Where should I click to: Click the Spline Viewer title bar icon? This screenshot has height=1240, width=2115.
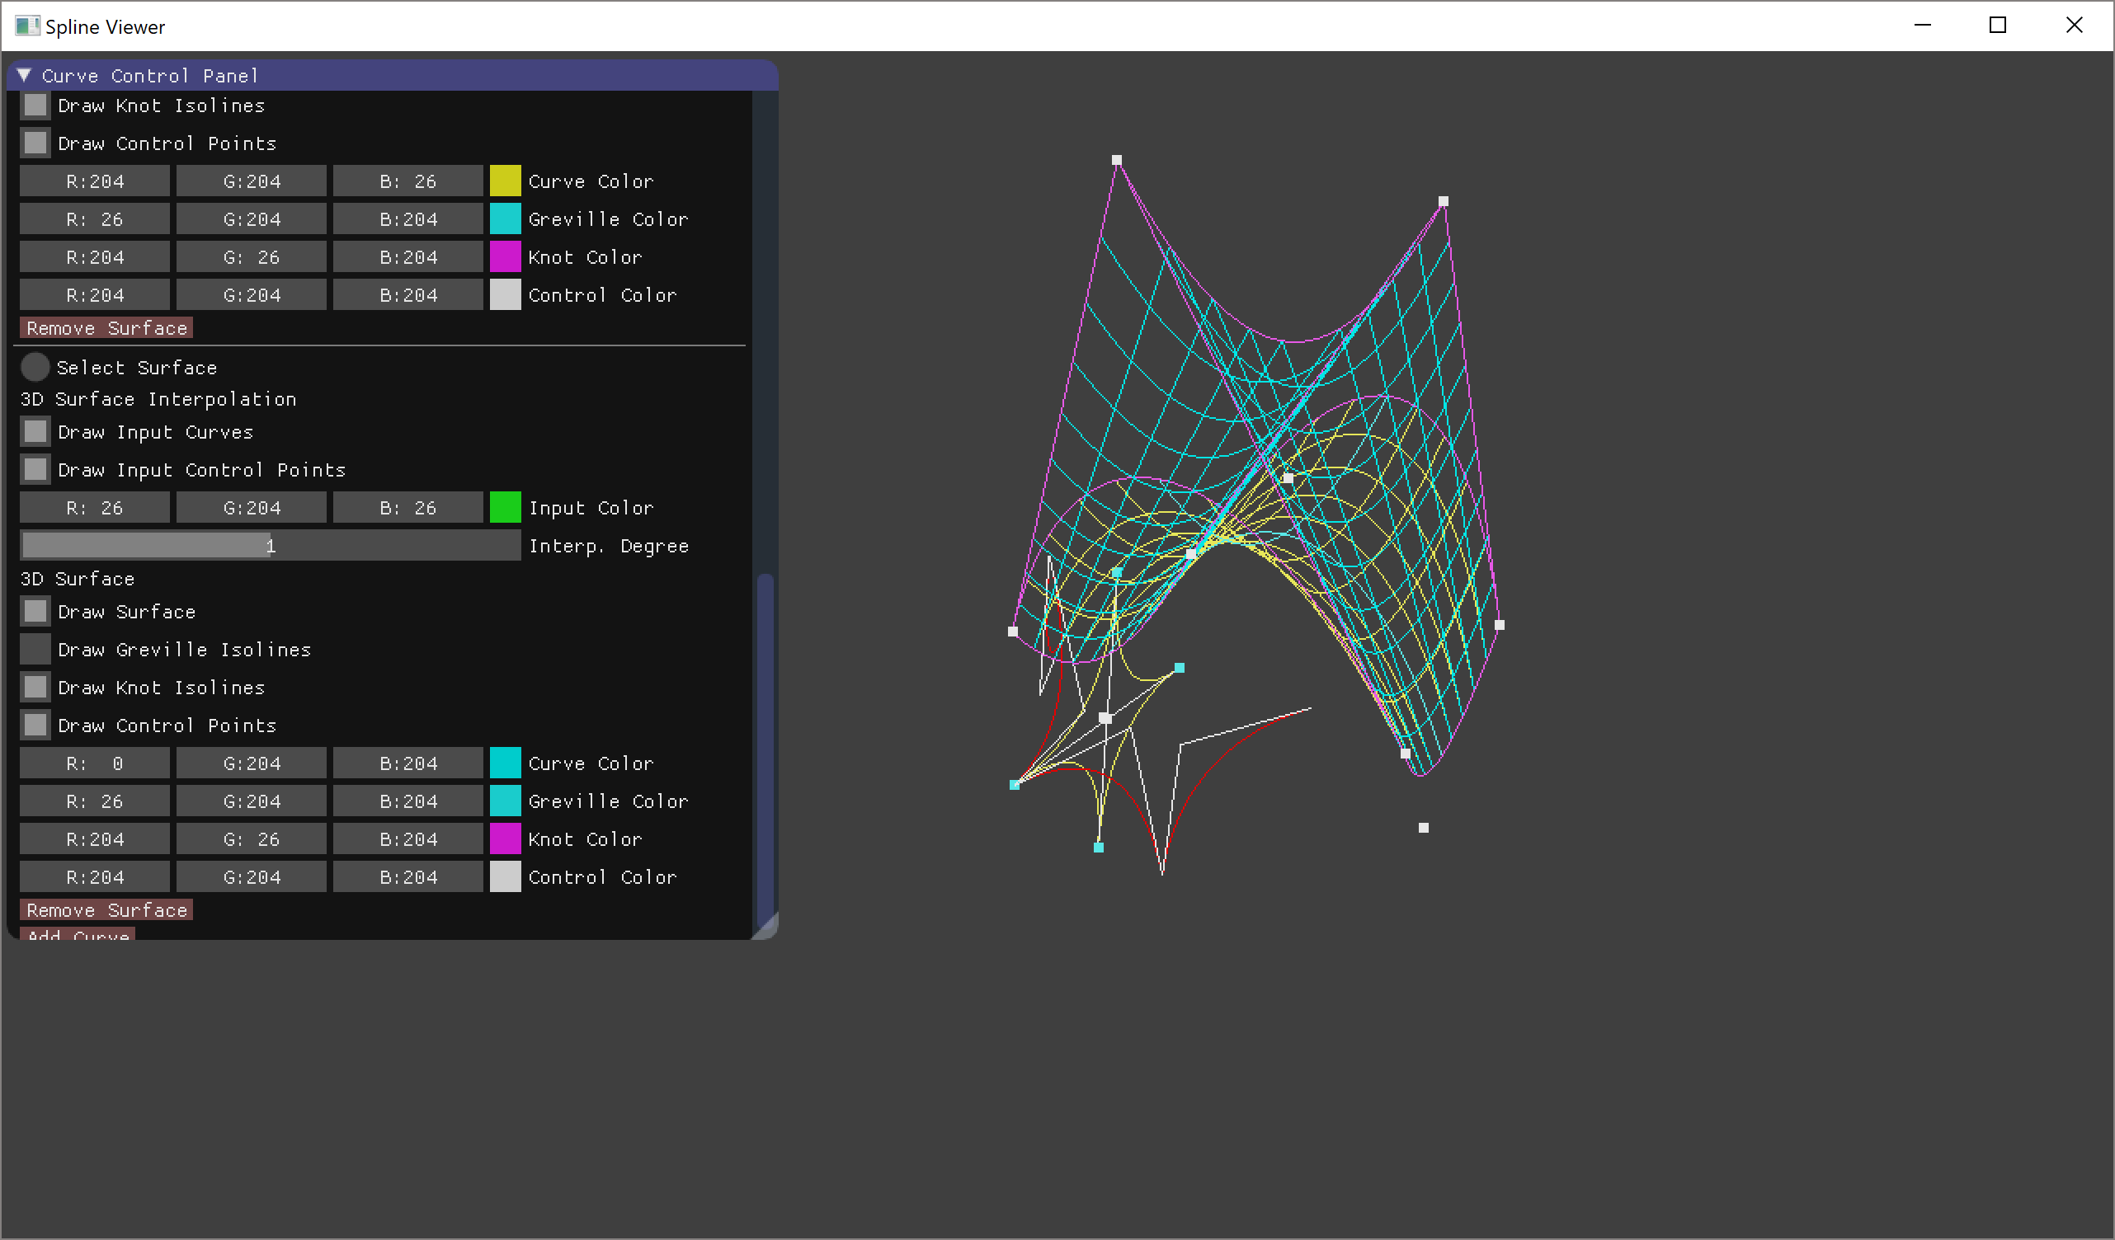tap(27, 26)
